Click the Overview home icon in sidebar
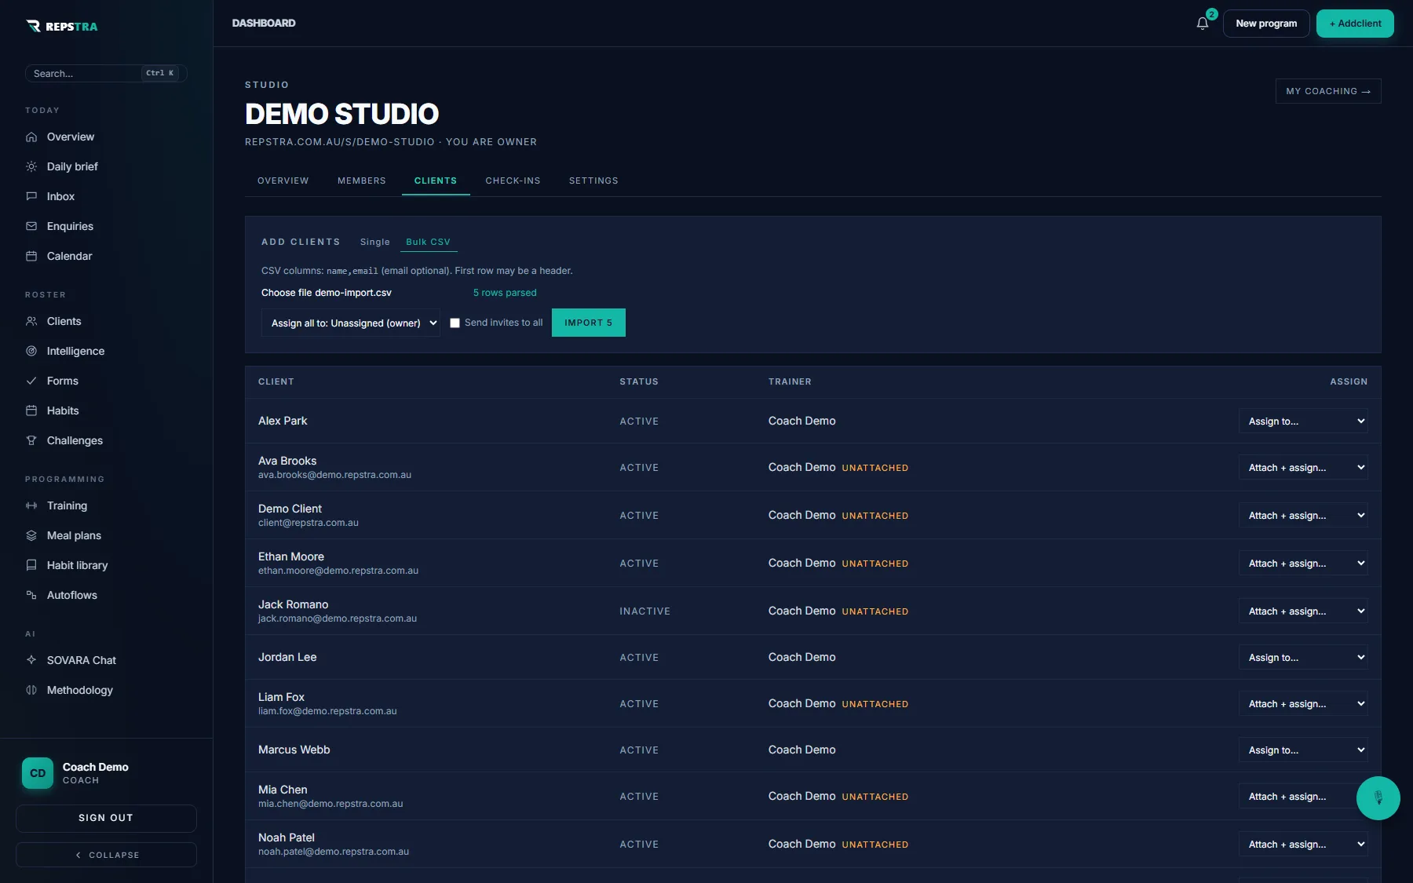Image resolution: width=1413 pixels, height=883 pixels. pos(31,137)
